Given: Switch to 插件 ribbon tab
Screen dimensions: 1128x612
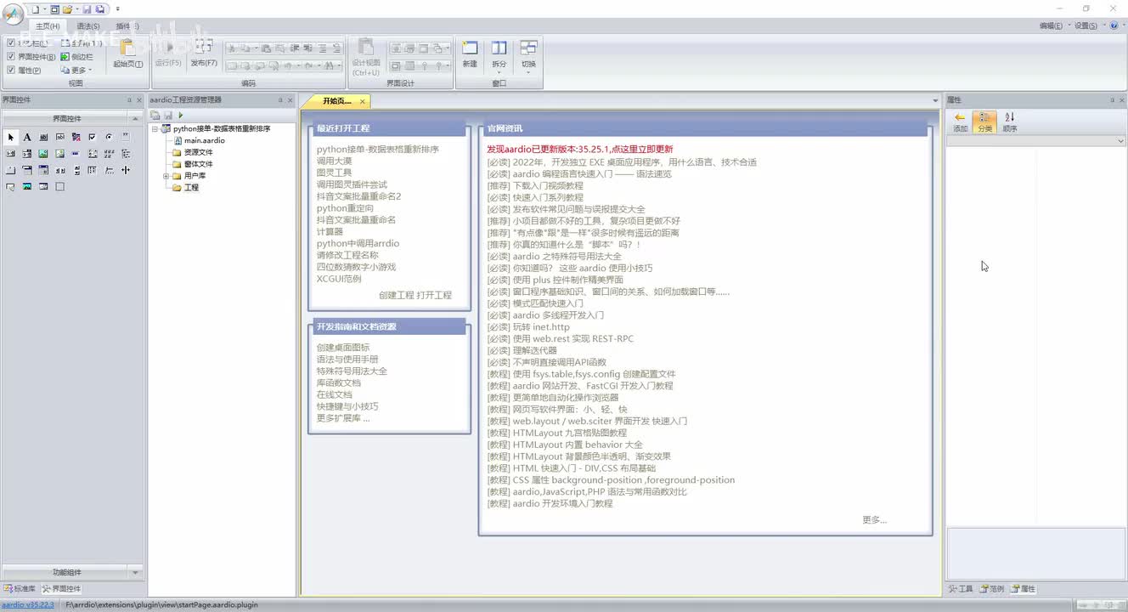Looking at the screenshot, I should pos(128,26).
